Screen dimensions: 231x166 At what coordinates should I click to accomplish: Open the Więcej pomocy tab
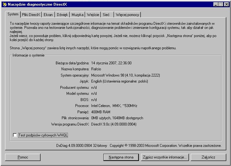(x=127, y=15)
